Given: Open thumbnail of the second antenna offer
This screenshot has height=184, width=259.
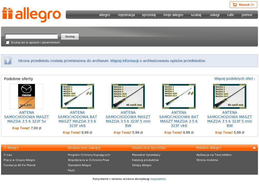Looking at the screenshot, I should click(77, 96).
